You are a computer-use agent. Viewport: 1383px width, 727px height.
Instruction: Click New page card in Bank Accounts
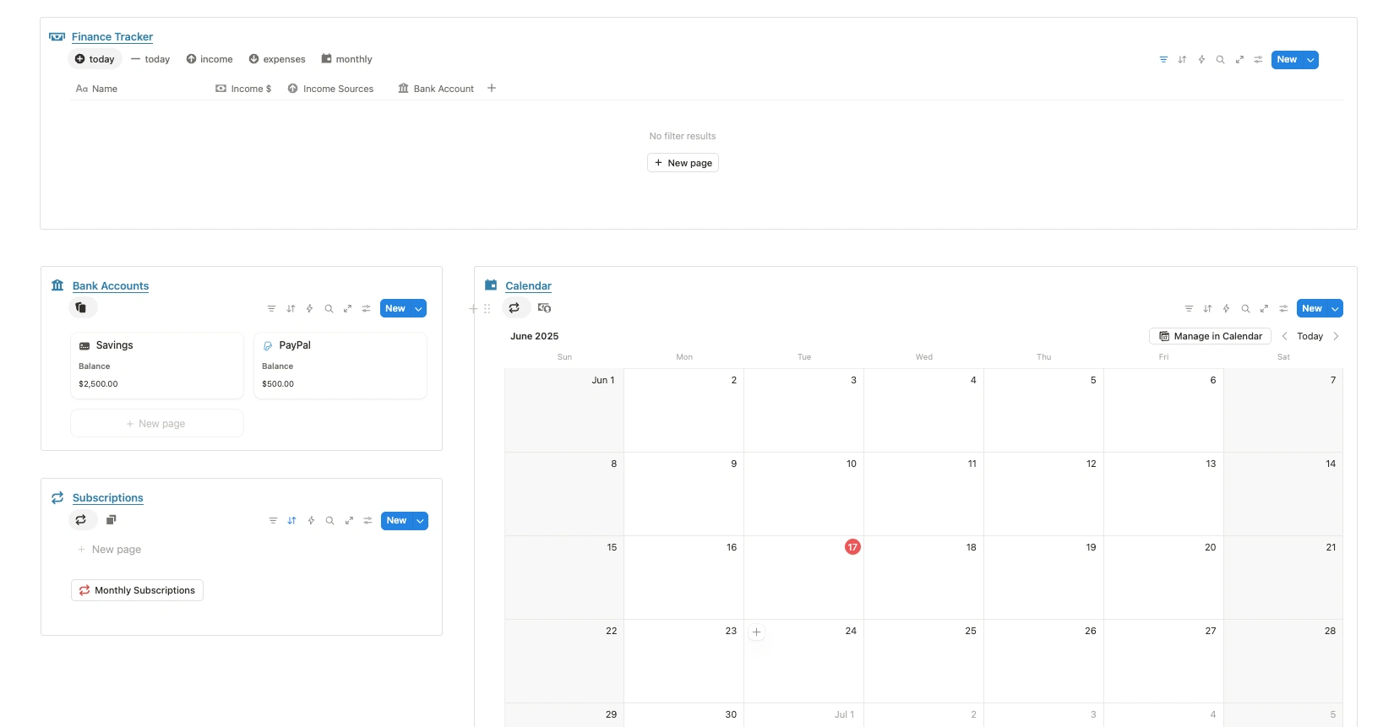point(157,423)
